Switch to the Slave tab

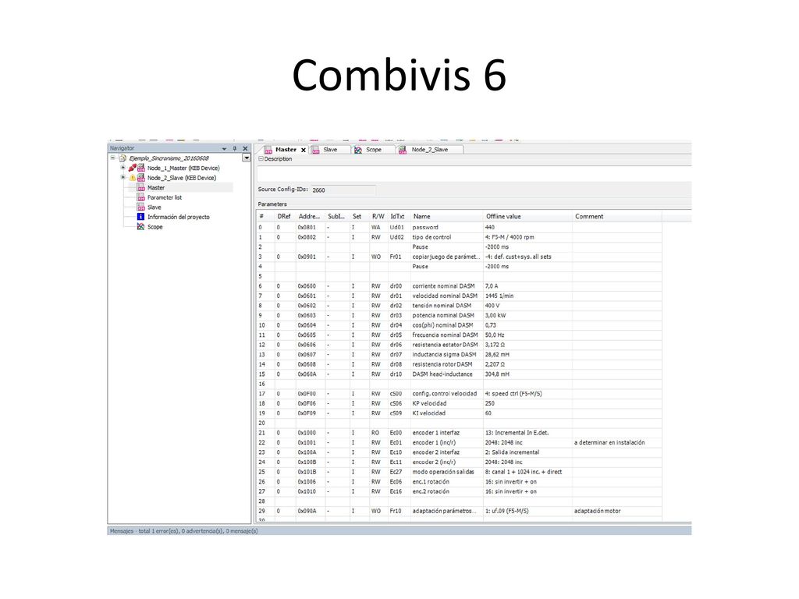[330, 150]
